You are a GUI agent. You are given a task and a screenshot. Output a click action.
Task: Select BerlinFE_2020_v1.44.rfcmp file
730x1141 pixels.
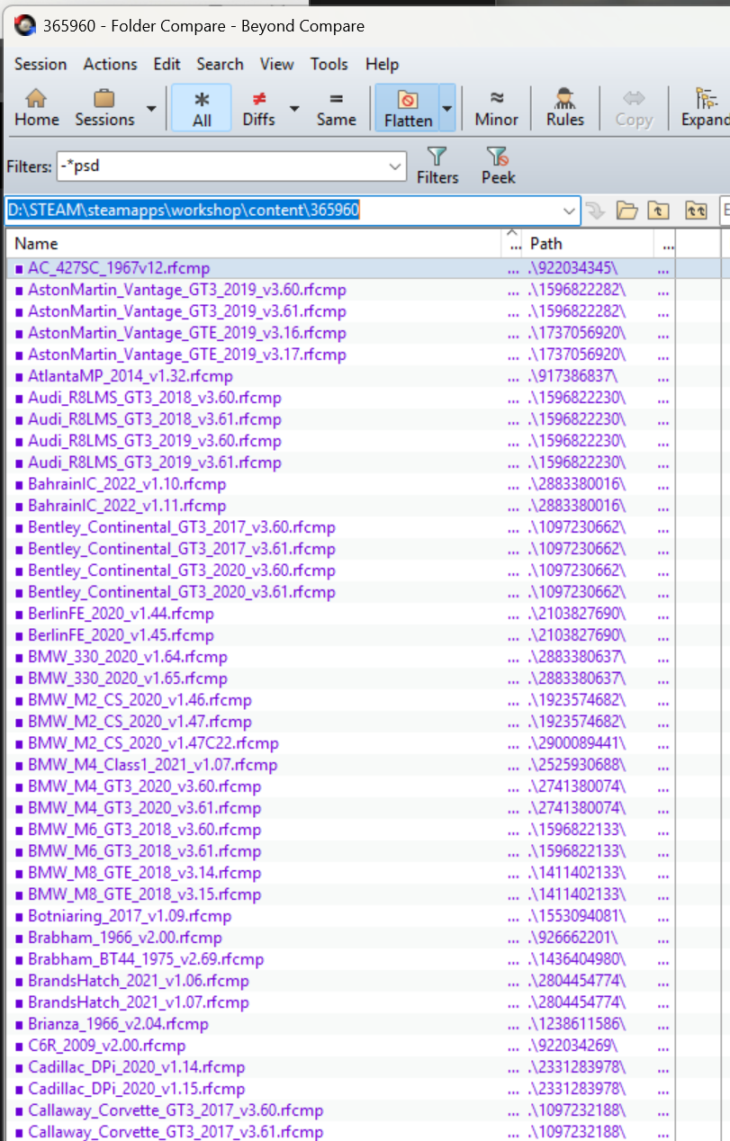pos(121,614)
